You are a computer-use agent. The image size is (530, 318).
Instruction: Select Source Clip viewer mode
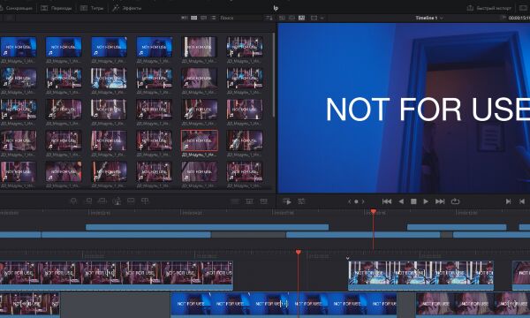(x=283, y=18)
